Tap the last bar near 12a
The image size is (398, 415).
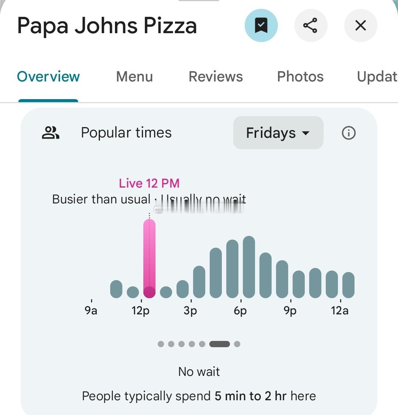(x=348, y=285)
